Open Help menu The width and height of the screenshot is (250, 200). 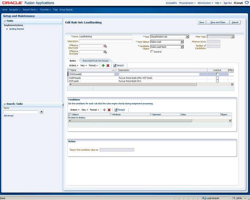click(x=218, y=3)
